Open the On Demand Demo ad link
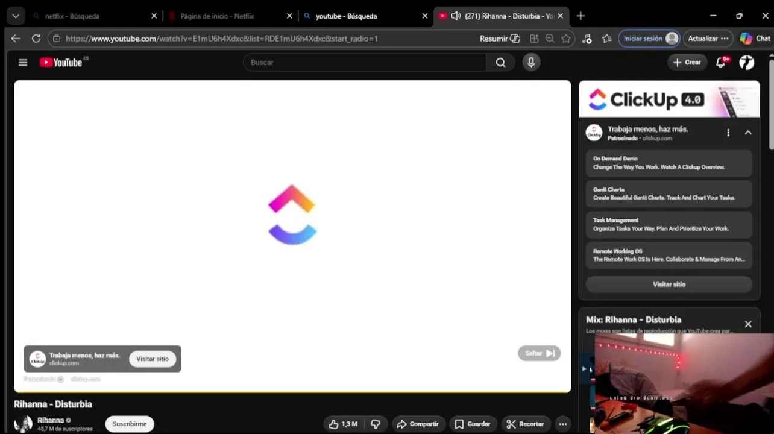 click(669, 163)
